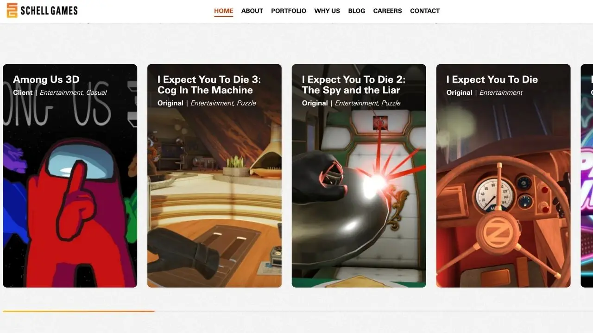Open I Expect You To Die 3 title
The height and width of the screenshot is (333, 593).
209,85
